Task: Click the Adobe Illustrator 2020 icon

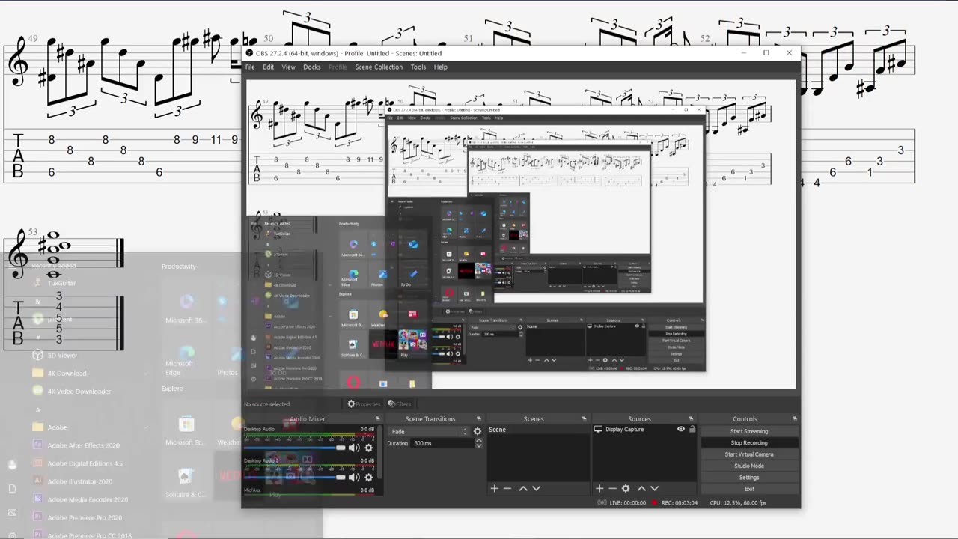Action: 38,481
